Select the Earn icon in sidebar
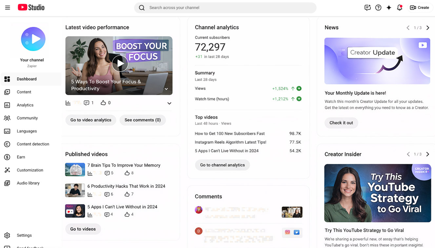The image size is (435, 248). click(7, 157)
